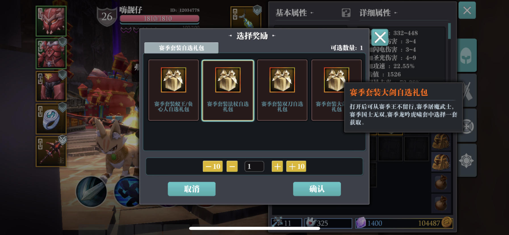Click the 确认 confirm button
The height and width of the screenshot is (235, 509).
pos(317,189)
